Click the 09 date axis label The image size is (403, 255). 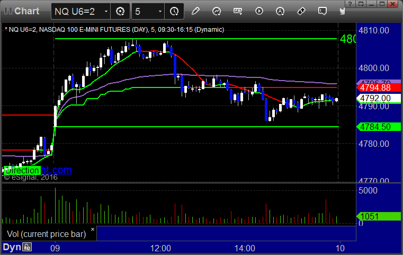tap(55, 248)
